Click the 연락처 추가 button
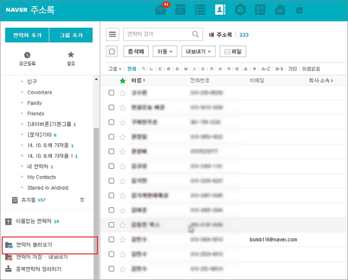This screenshot has width=348, height=280. [x=27, y=35]
